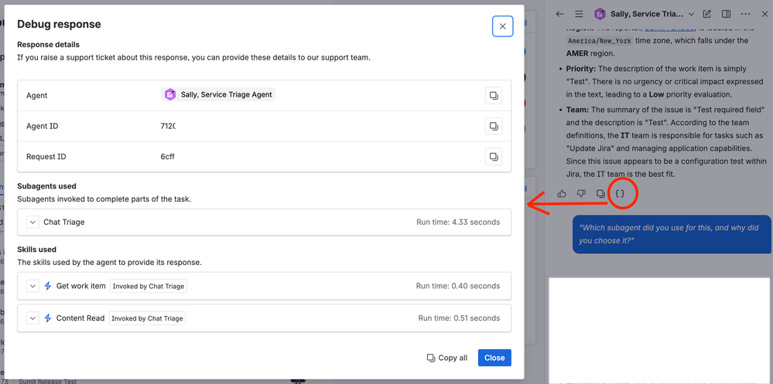
Task: Click the Run time: 4.33 seconds text
Action: point(458,222)
